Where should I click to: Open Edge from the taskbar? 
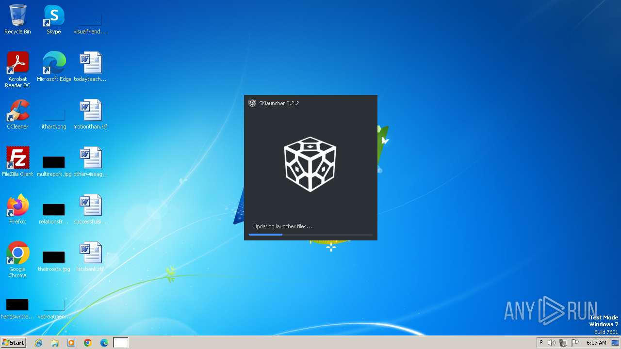point(104,343)
